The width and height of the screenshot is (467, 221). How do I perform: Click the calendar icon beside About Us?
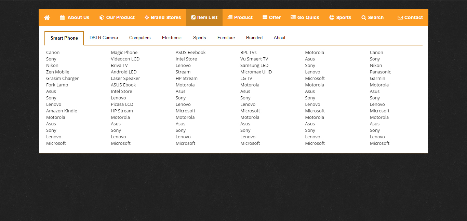click(62, 17)
